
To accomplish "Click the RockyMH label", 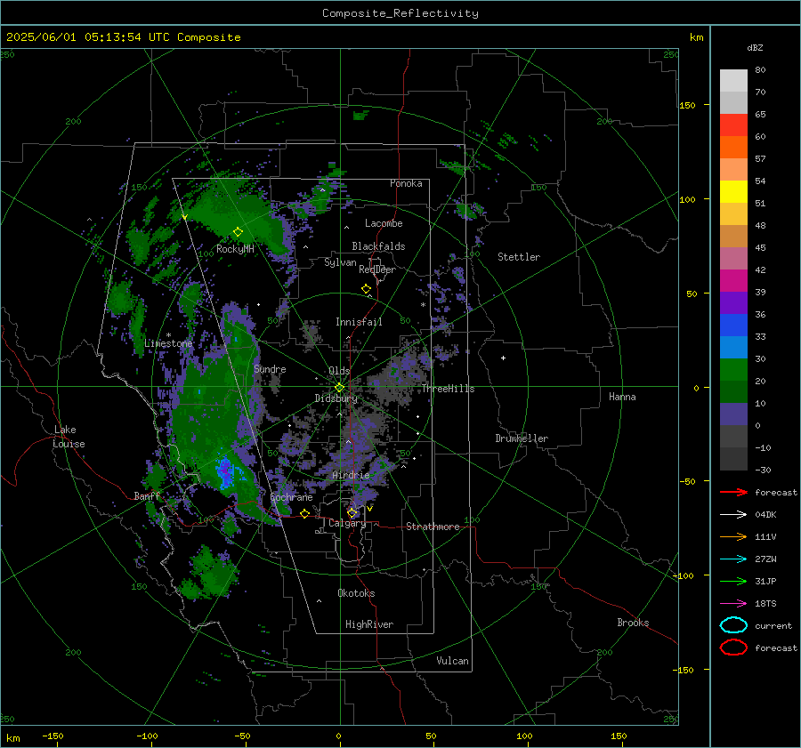I will pyautogui.click(x=235, y=249).
